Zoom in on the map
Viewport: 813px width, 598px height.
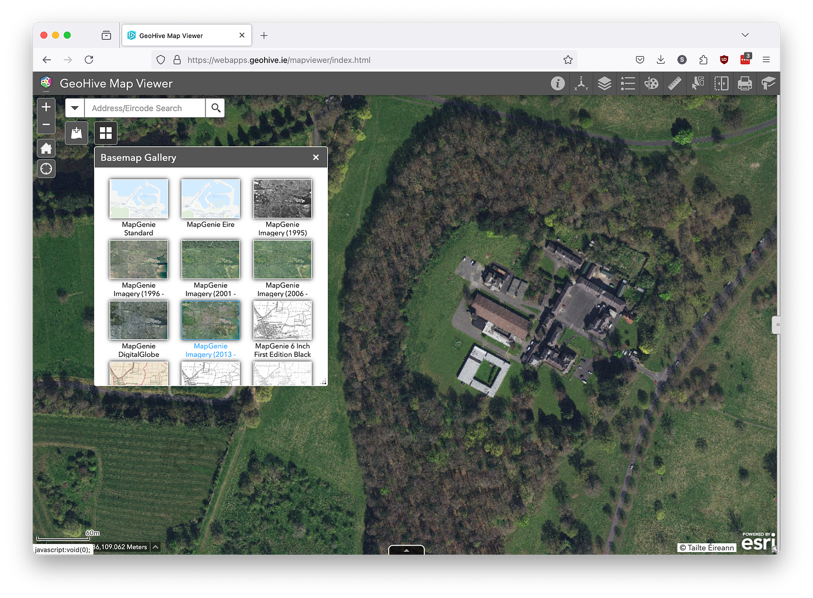[x=46, y=107]
